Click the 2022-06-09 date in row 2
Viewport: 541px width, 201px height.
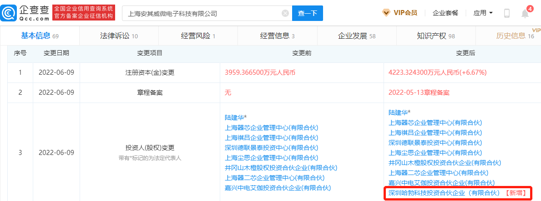click(x=56, y=93)
